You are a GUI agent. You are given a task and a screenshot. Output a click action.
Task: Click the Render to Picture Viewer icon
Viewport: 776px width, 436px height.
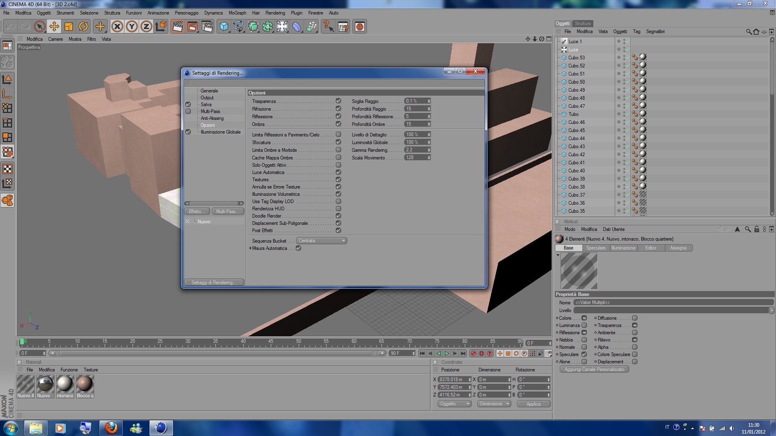click(x=192, y=27)
